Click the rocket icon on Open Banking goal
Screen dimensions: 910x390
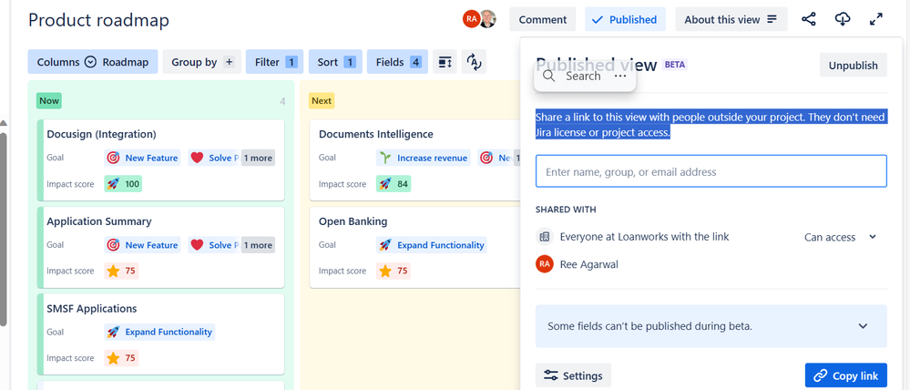tap(384, 245)
